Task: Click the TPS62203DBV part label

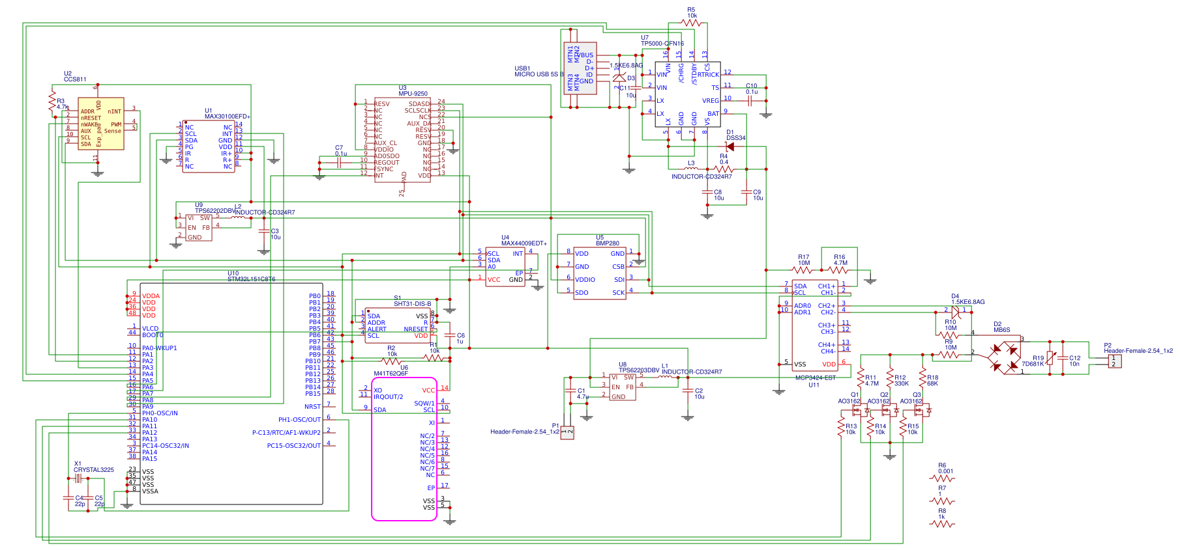Action: [x=639, y=370]
